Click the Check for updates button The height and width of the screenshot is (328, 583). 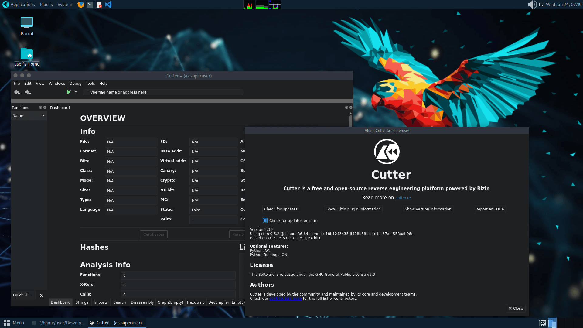tap(281, 209)
